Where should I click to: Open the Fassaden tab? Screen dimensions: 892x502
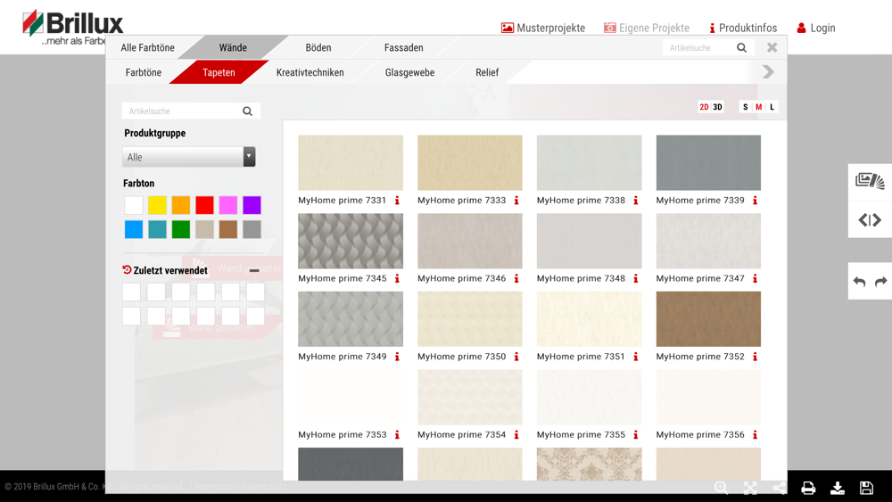(403, 48)
